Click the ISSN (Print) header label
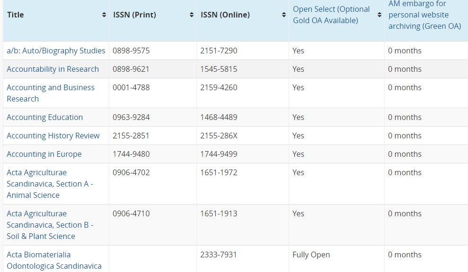Image resolution: width=468 pixels, height=272 pixels. [134, 15]
